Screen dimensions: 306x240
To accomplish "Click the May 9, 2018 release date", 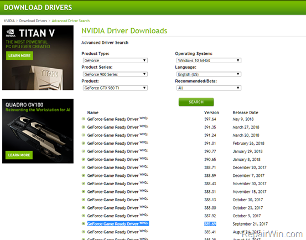I will pyautogui.click(x=243, y=119).
